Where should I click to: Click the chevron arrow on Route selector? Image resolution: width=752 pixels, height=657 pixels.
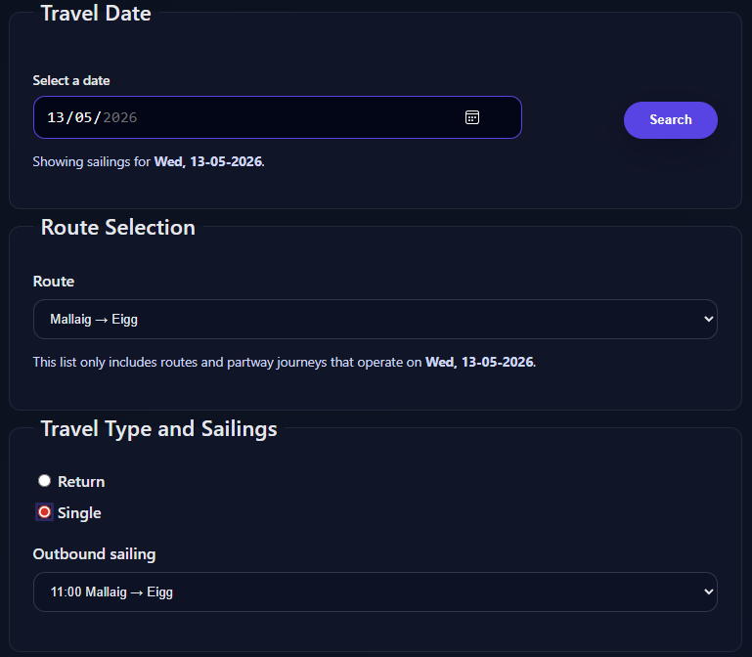point(708,319)
